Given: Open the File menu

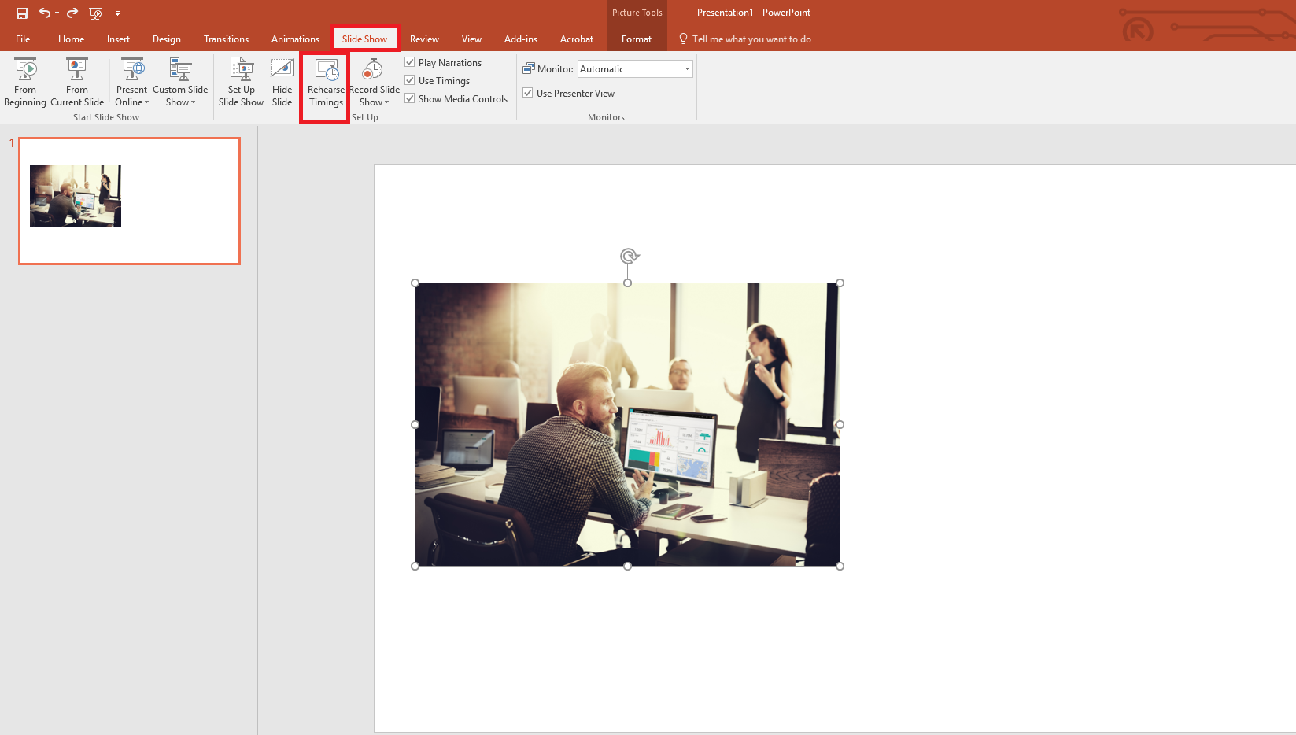Looking at the screenshot, I should click(23, 39).
